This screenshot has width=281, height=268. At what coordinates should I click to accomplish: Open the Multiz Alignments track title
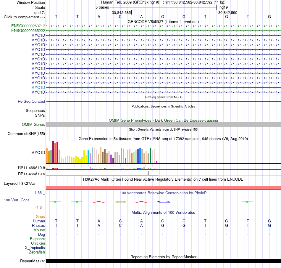163,213
